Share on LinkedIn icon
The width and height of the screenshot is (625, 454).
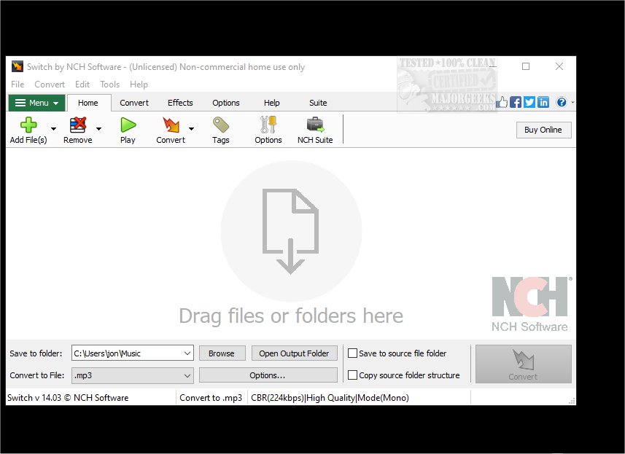click(543, 102)
